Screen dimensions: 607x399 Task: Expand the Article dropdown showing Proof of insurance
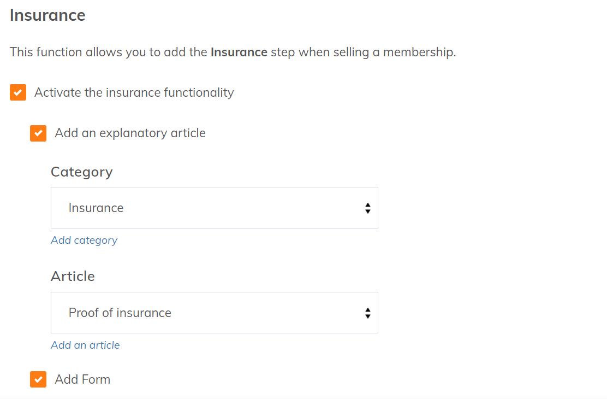click(214, 313)
